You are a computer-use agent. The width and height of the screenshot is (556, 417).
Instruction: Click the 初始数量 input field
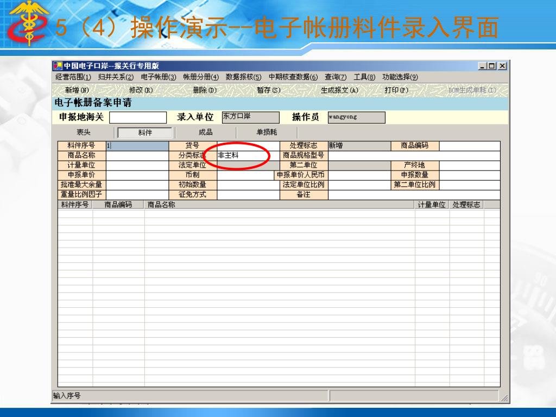(x=248, y=185)
